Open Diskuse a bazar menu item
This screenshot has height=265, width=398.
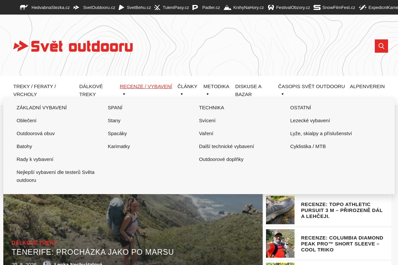(x=248, y=90)
